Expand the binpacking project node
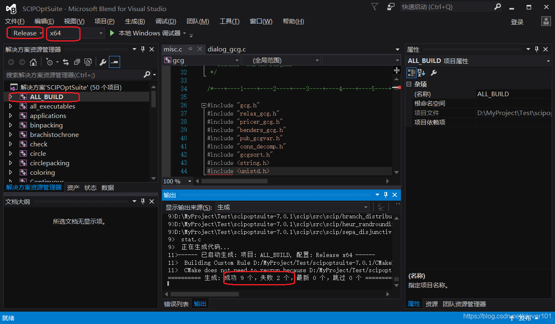The image size is (555, 324). click(11, 125)
